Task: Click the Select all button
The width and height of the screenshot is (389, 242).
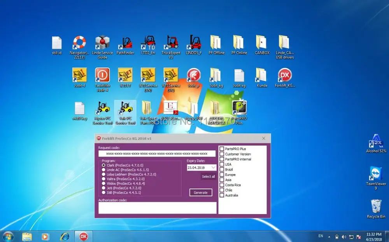Action: (x=208, y=176)
